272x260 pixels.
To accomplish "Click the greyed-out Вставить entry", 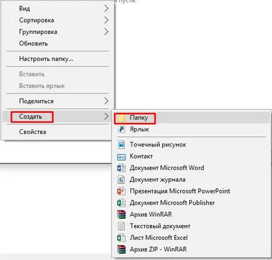I will 58,74.
